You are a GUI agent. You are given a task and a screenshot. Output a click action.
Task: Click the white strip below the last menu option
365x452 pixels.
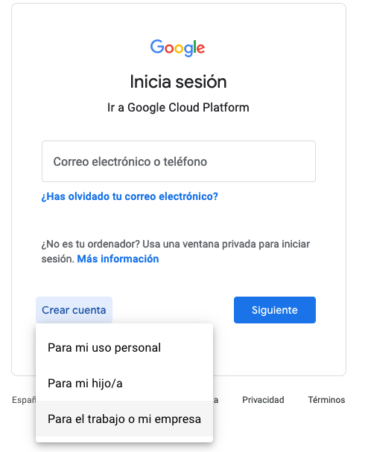[124, 439]
